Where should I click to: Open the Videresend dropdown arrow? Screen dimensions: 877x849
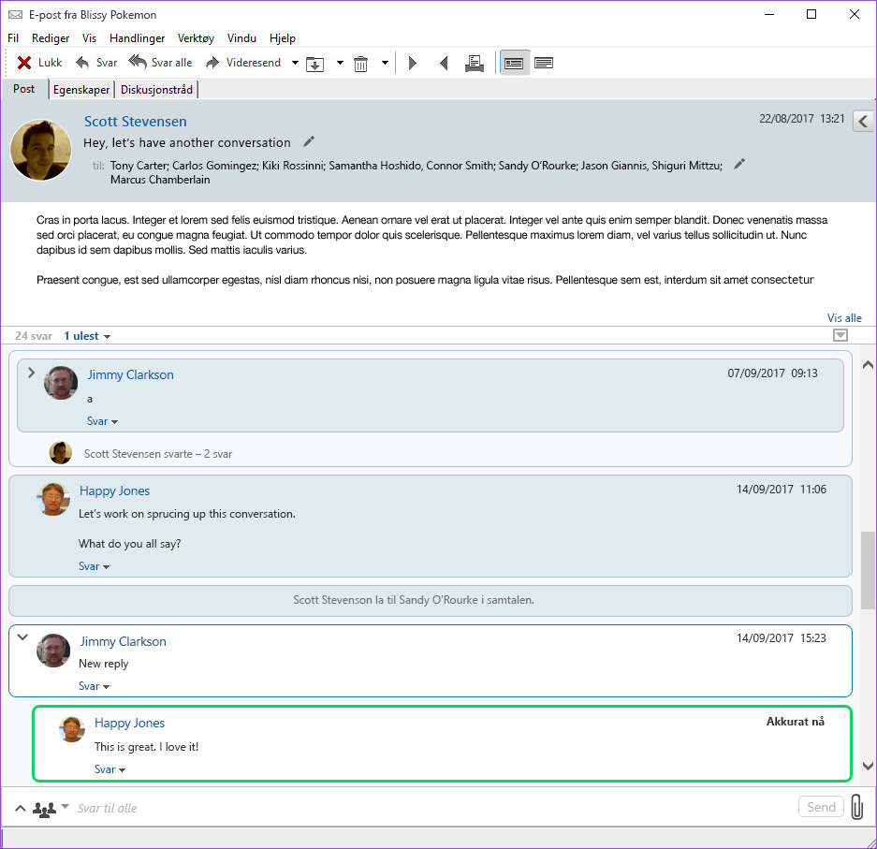pyautogui.click(x=295, y=63)
